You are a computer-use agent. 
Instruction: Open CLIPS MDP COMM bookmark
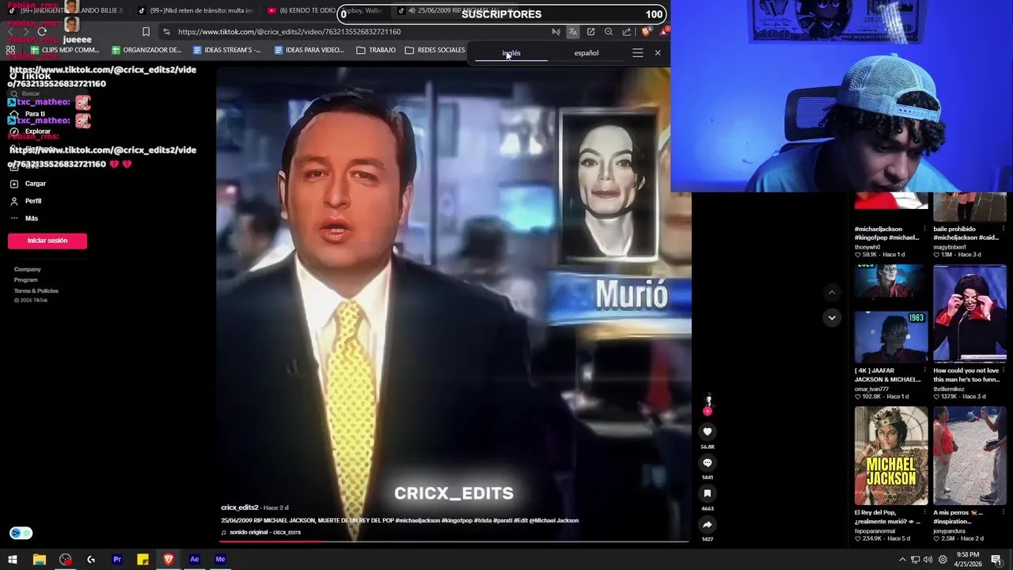click(x=64, y=50)
